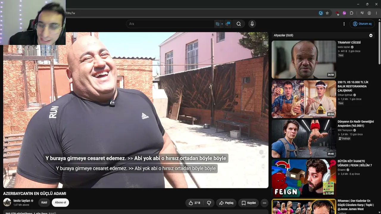Open the TRAMVAY CÜCESİ video thumbnail
Screen dimensions: 381x214
pyautogui.click(x=304, y=59)
